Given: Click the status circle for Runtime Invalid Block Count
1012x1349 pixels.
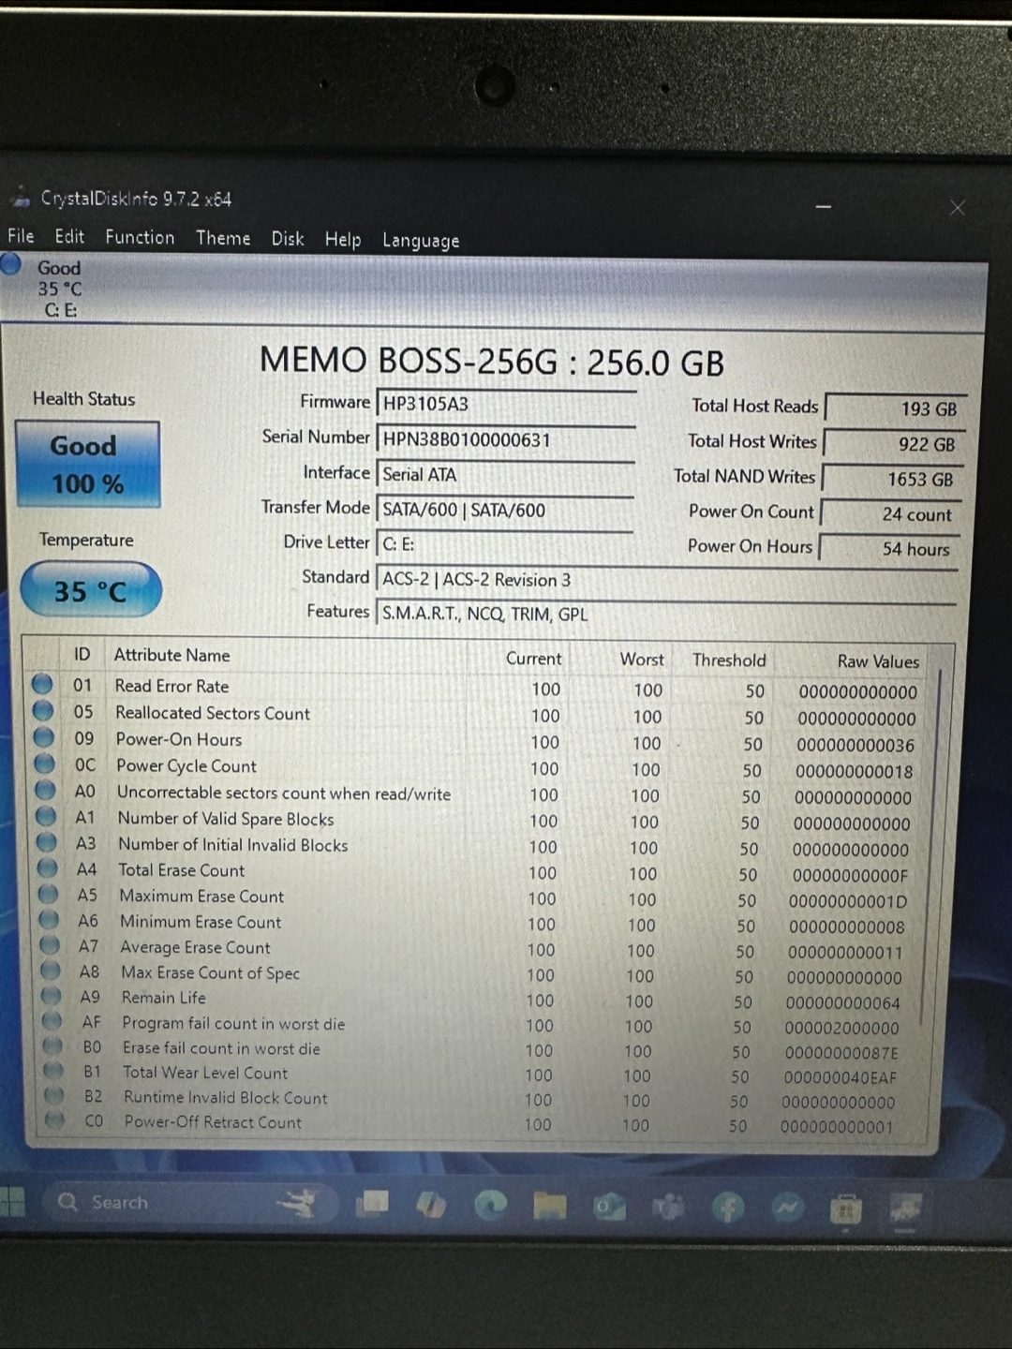Looking at the screenshot, I should tap(55, 1094).
